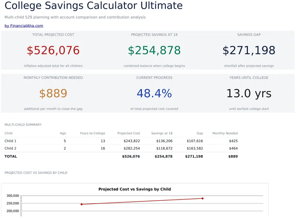Click the orange $889 monthly contribution value

[53, 93]
